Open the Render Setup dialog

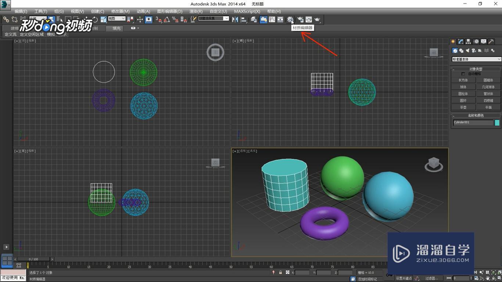click(301, 19)
